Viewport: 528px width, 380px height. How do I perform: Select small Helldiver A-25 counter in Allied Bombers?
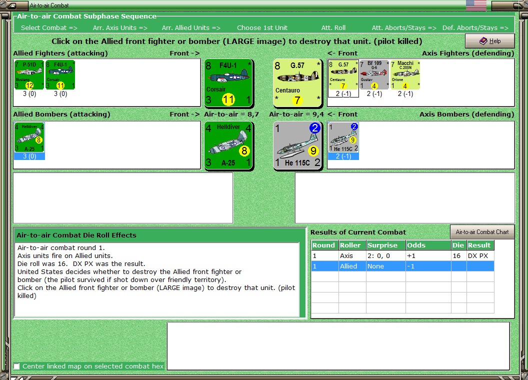pyautogui.click(x=29, y=137)
